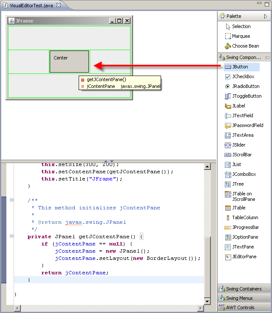Viewport: 272px width, 313px height.
Task: Pick the JProgressBar component
Action: point(242,227)
